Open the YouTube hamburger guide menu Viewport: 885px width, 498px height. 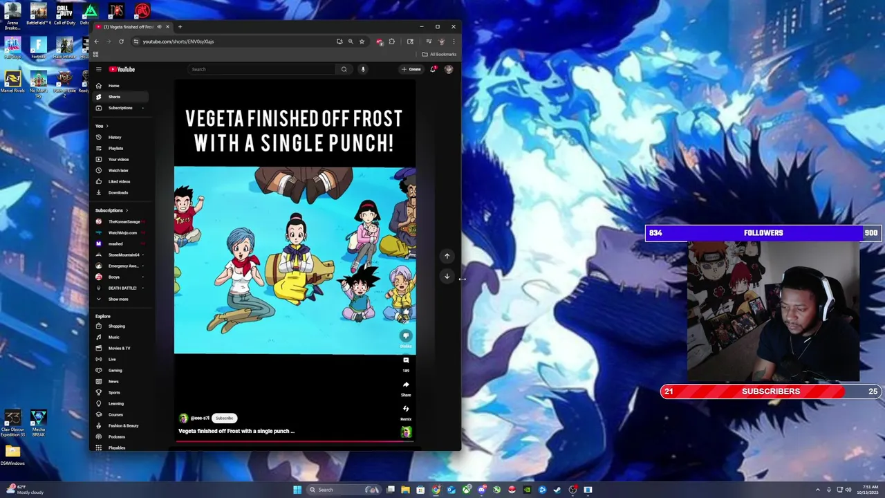click(x=99, y=69)
